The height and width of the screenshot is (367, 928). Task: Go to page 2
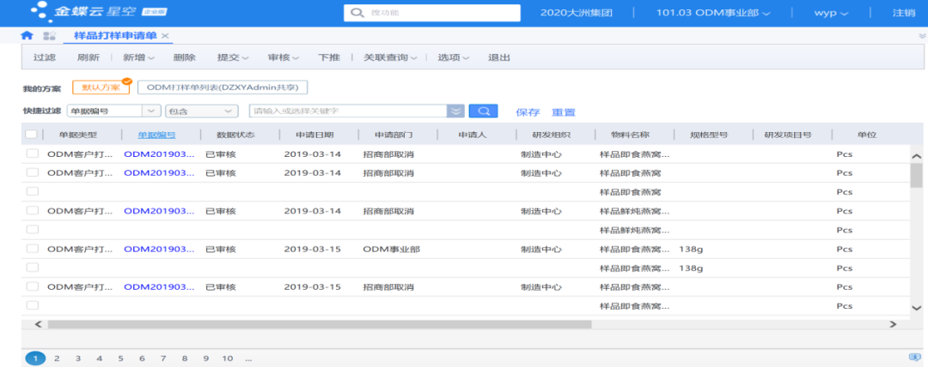(x=57, y=358)
